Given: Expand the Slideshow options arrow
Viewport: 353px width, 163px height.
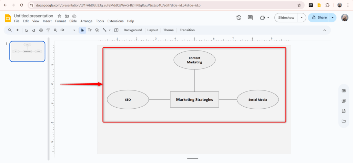Looking at the screenshot, I should (x=302, y=18).
